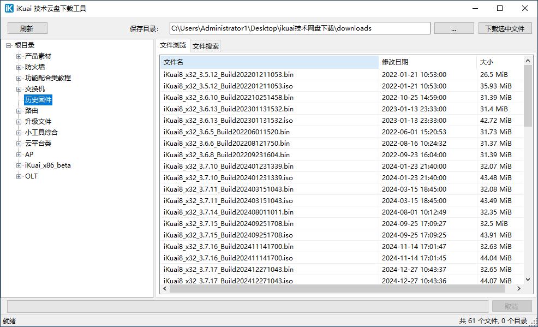This screenshot has width=538, height=327.
Task: Select file iKuai8_x32_3.7.17_Build202412271043.bin
Action: tap(229, 270)
